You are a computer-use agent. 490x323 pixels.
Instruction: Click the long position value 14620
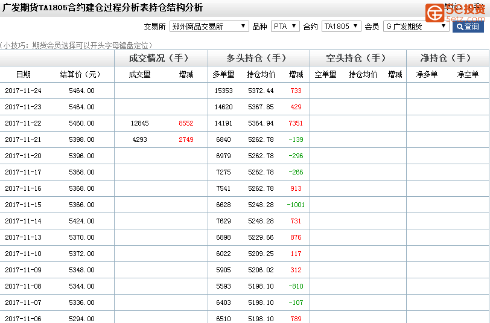click(x=223, y=107)
